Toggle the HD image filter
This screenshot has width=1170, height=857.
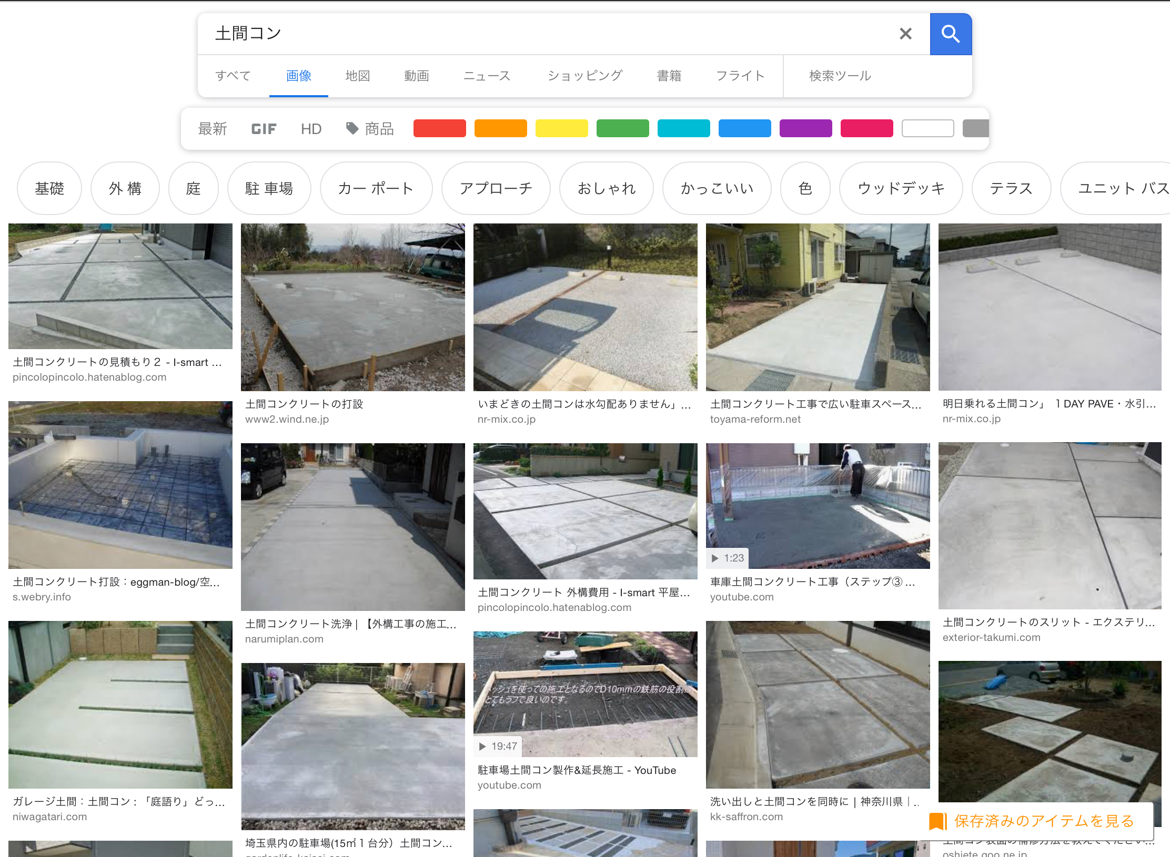[311, 129]
